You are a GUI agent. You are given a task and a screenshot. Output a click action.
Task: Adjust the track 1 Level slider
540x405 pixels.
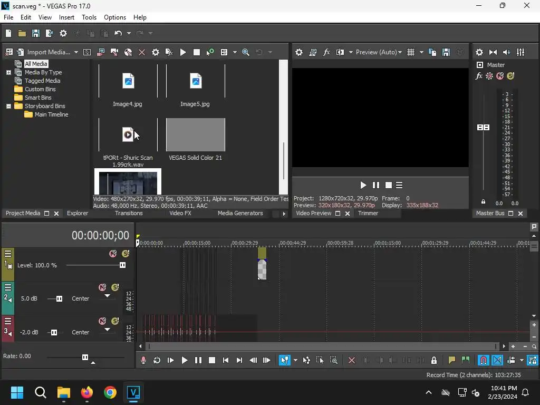(122, 265)
